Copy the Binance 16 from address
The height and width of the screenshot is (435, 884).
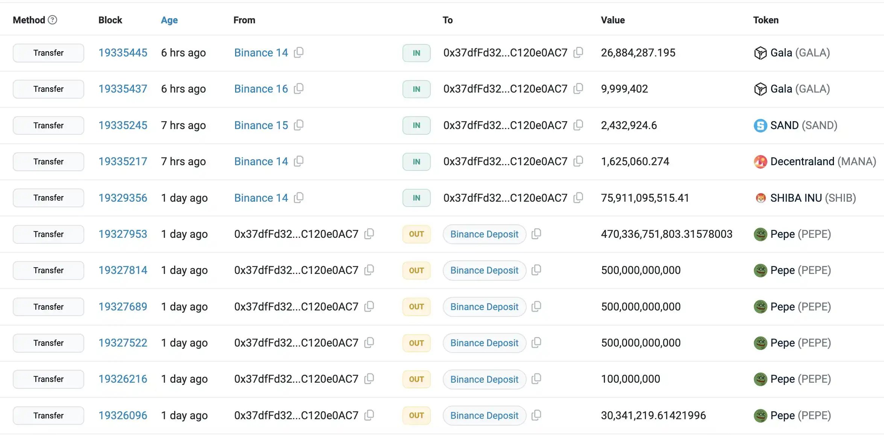tap(299, 88)
